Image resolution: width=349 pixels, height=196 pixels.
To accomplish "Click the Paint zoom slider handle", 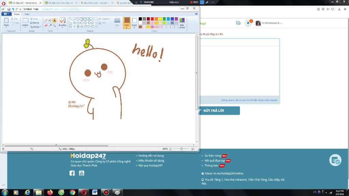I will coord(181,149).
